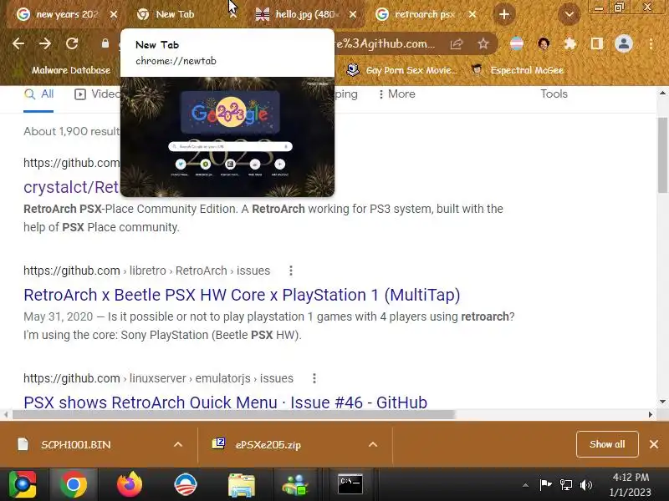Click the padlock site info icon

(x=105, y=43)
